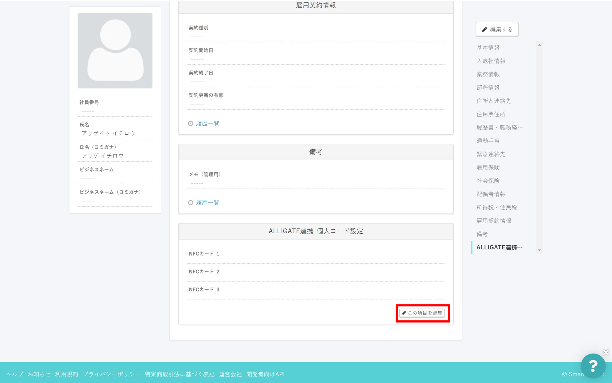Click the clock icon beside 雇用契約情報 履歴一覧
This screenshot has height=383, width=612.
click(x=191, y=123)
